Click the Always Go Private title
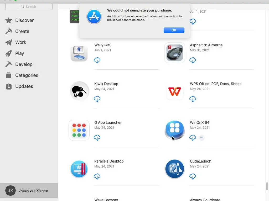This screenshot has width=269, height=201. click(205, 199)
